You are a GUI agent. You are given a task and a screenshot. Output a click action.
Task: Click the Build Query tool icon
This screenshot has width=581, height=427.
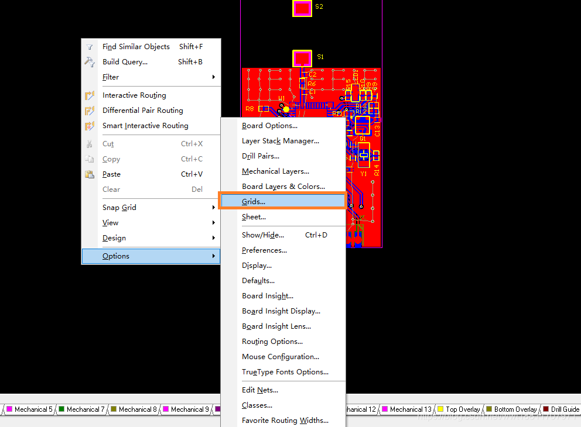(x=90, y=62)
